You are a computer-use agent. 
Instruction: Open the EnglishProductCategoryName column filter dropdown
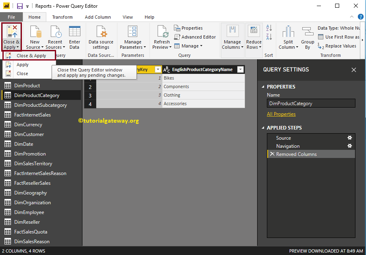tap(240, 69)
